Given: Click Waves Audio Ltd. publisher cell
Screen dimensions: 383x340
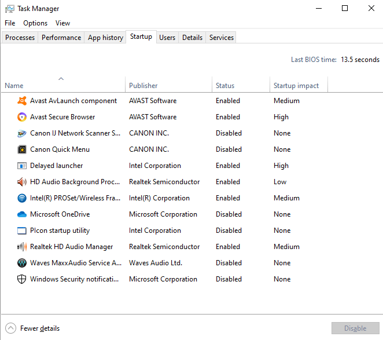Looking at the screenshot, I should 156,263.
